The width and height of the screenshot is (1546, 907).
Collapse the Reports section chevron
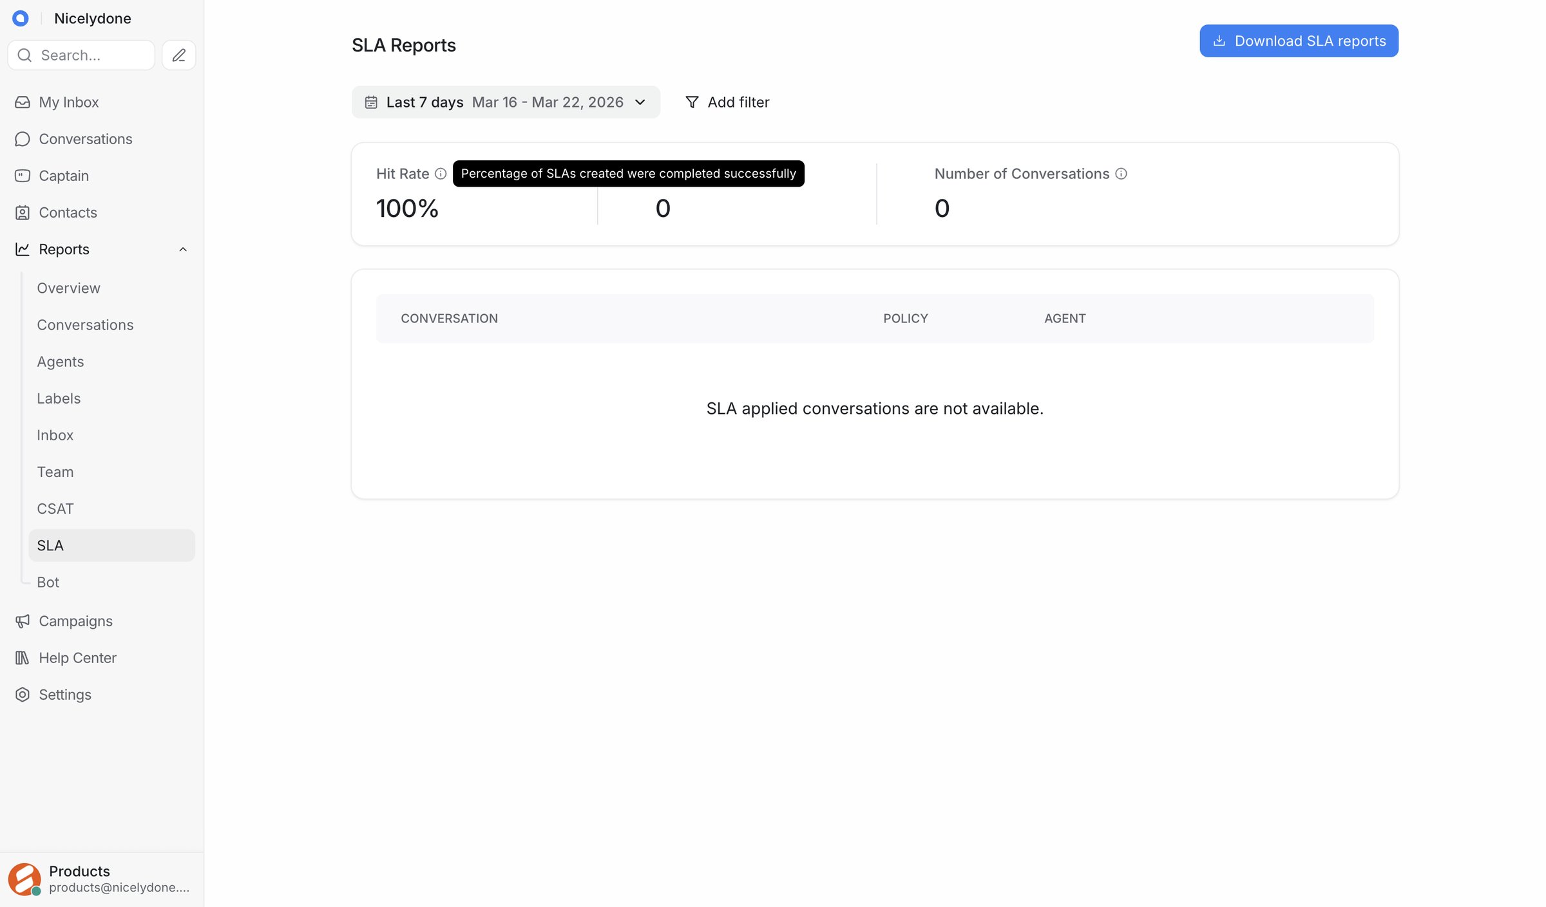183,249
